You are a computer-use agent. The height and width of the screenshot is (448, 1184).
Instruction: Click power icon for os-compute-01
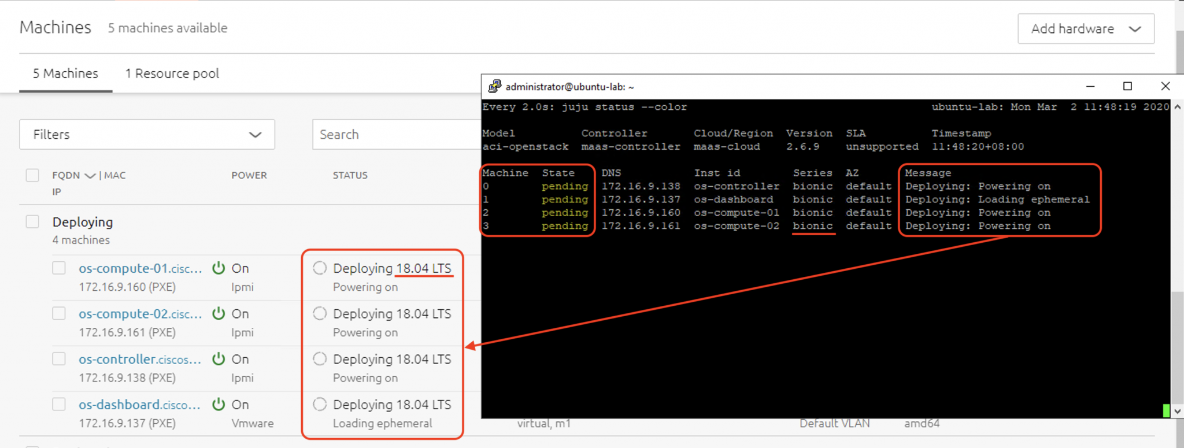(x=219, y=268)
